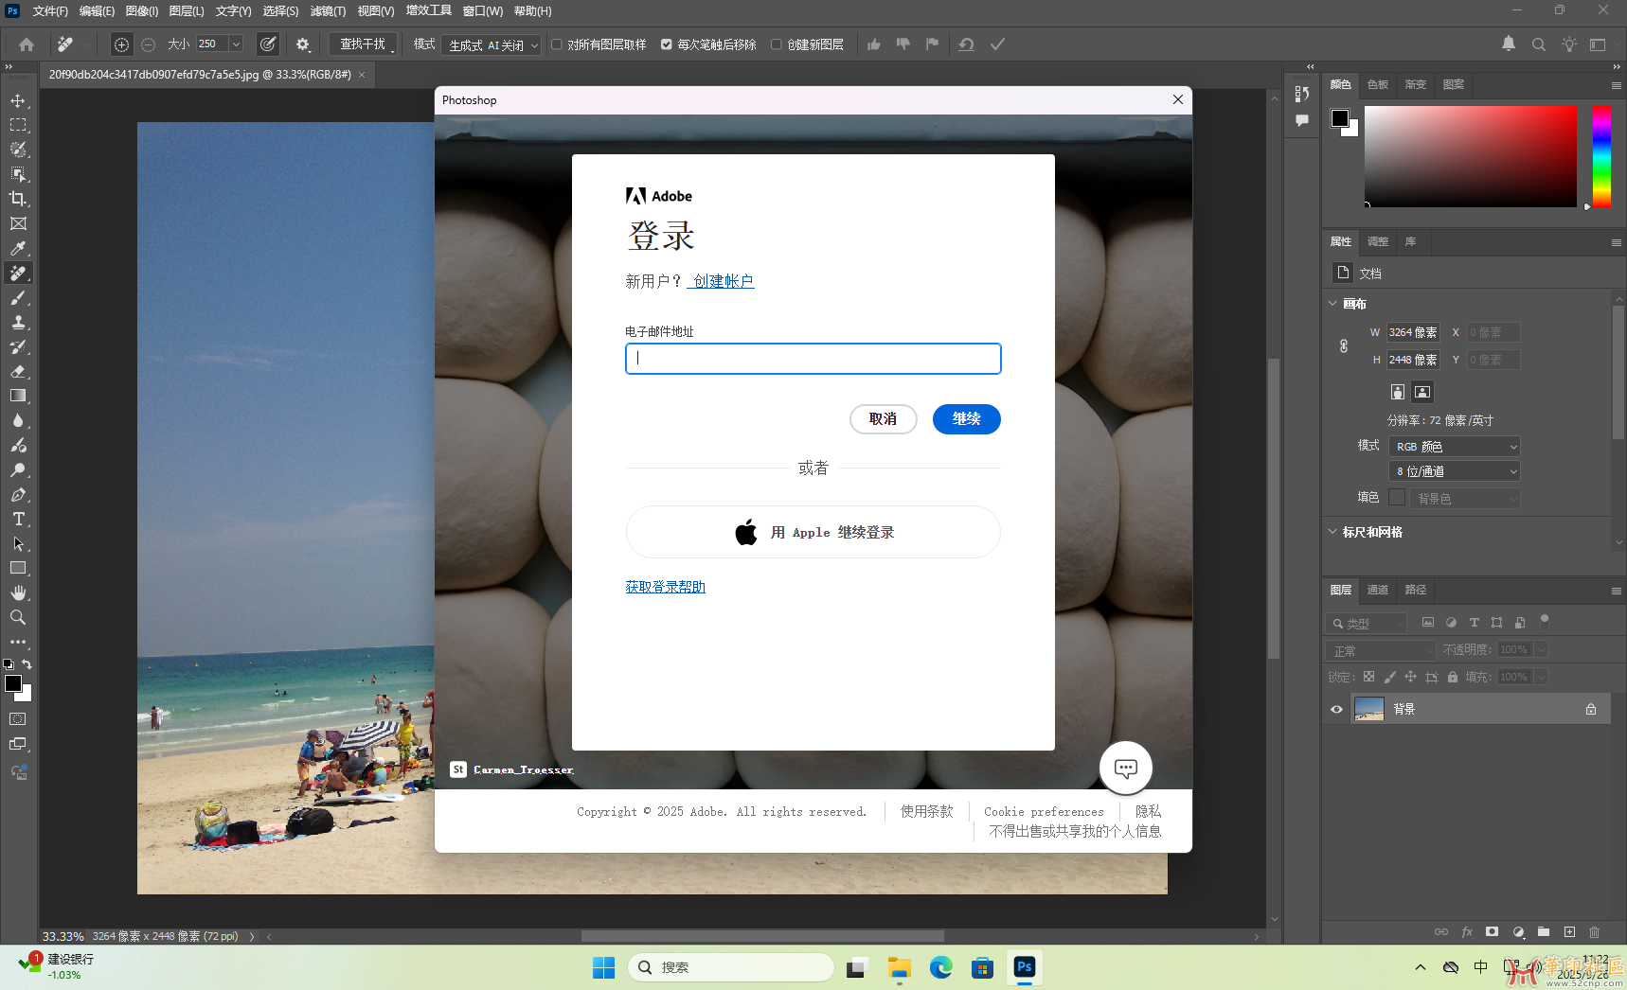Screen dimensions: 1627x990
Task: Open the 滤镜(T) menu
Action: point(328,11)
